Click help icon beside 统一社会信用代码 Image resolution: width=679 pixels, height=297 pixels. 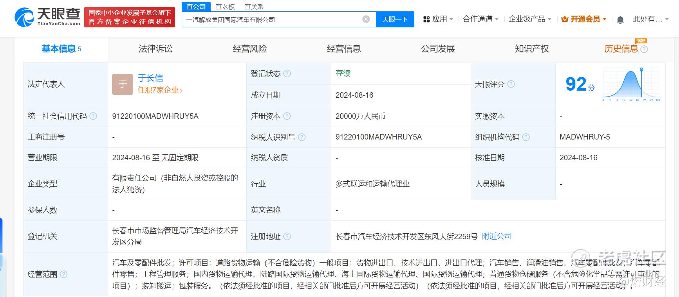(93, 116)
